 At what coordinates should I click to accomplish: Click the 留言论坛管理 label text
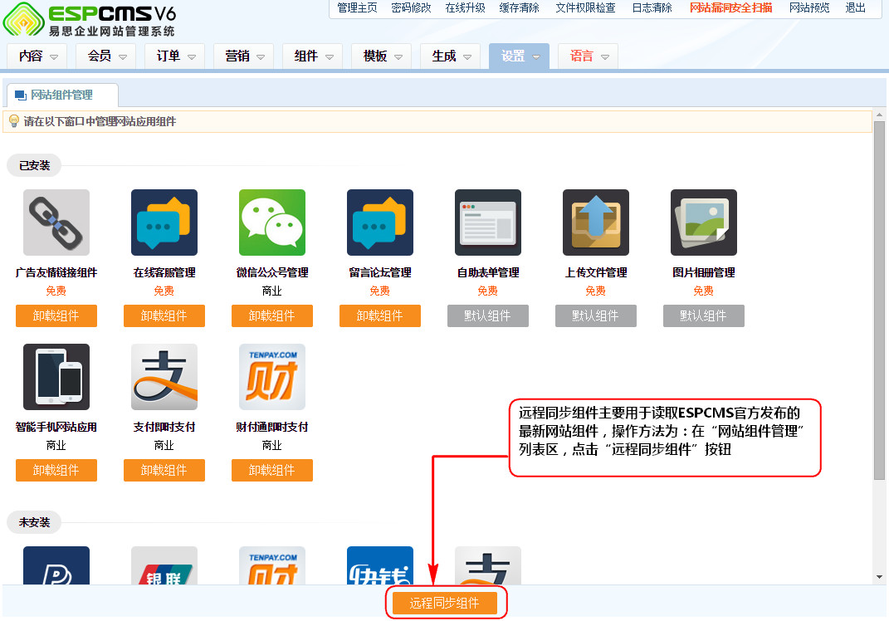(380, 273)
